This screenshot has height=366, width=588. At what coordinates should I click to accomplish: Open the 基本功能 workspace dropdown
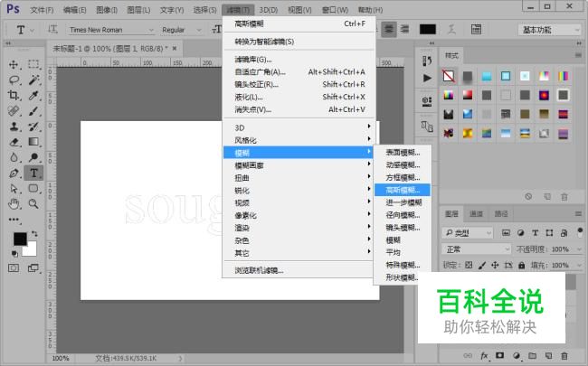550,30
